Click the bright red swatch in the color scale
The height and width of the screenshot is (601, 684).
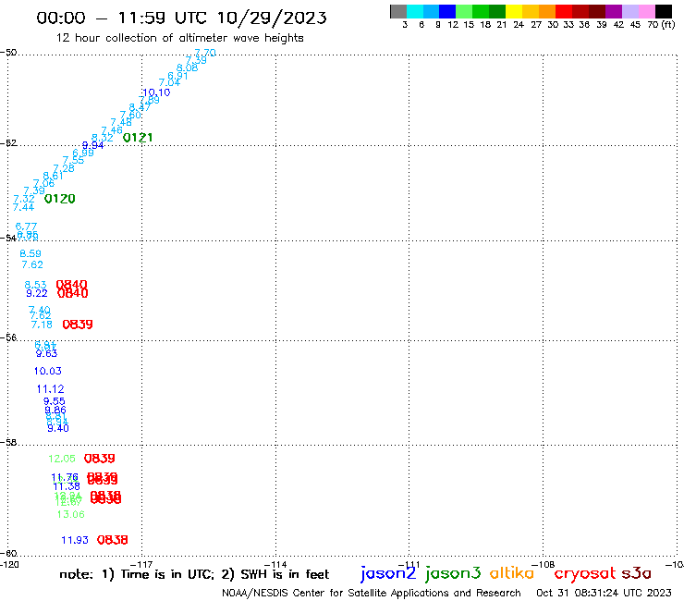click(563, 11)
